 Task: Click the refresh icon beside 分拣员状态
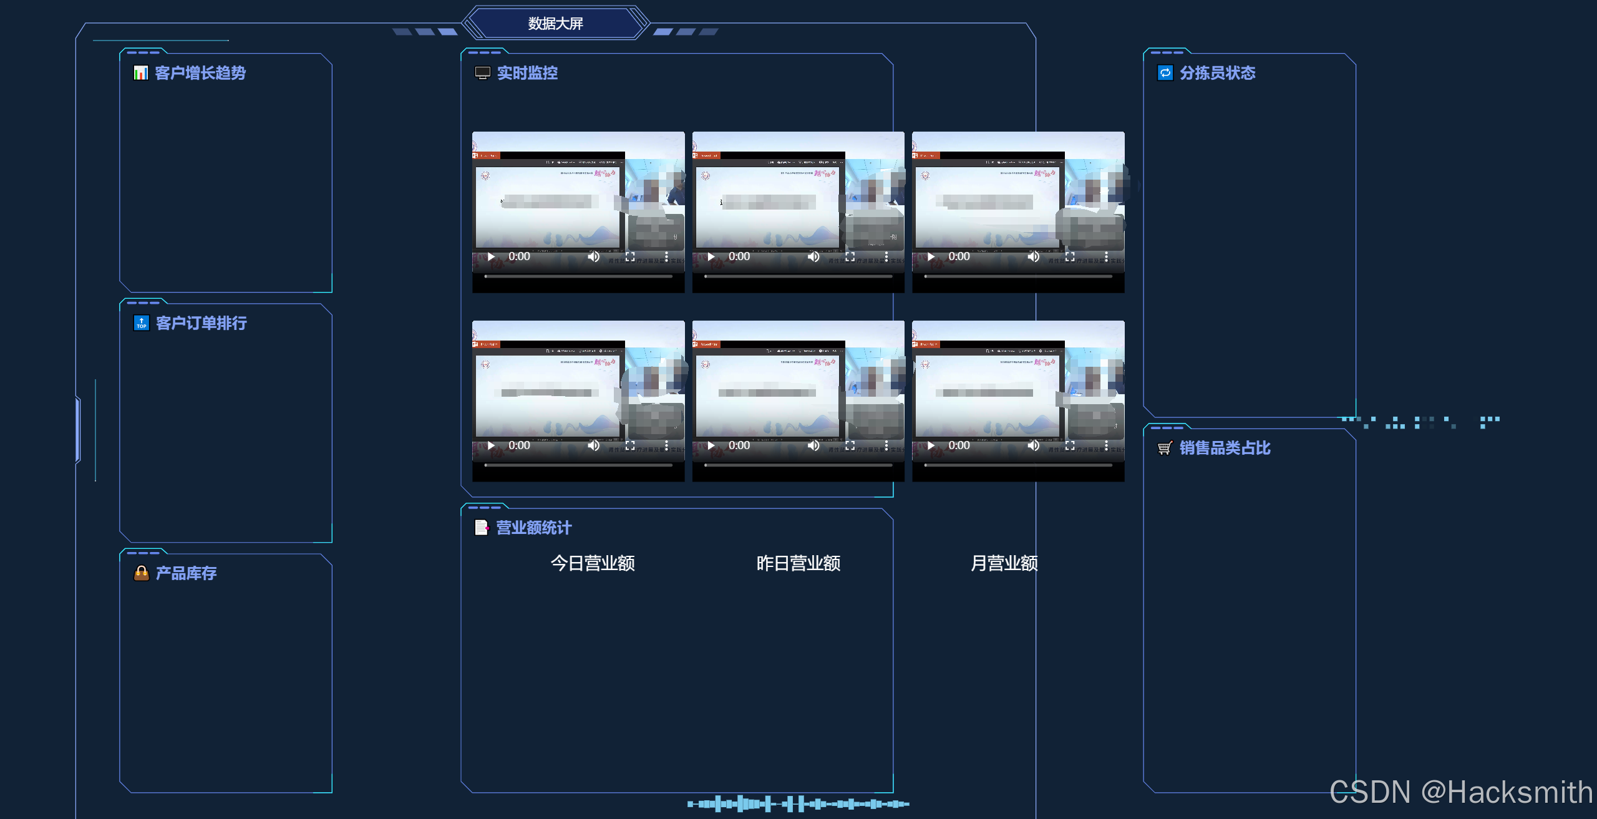(x=1165, y=73)
